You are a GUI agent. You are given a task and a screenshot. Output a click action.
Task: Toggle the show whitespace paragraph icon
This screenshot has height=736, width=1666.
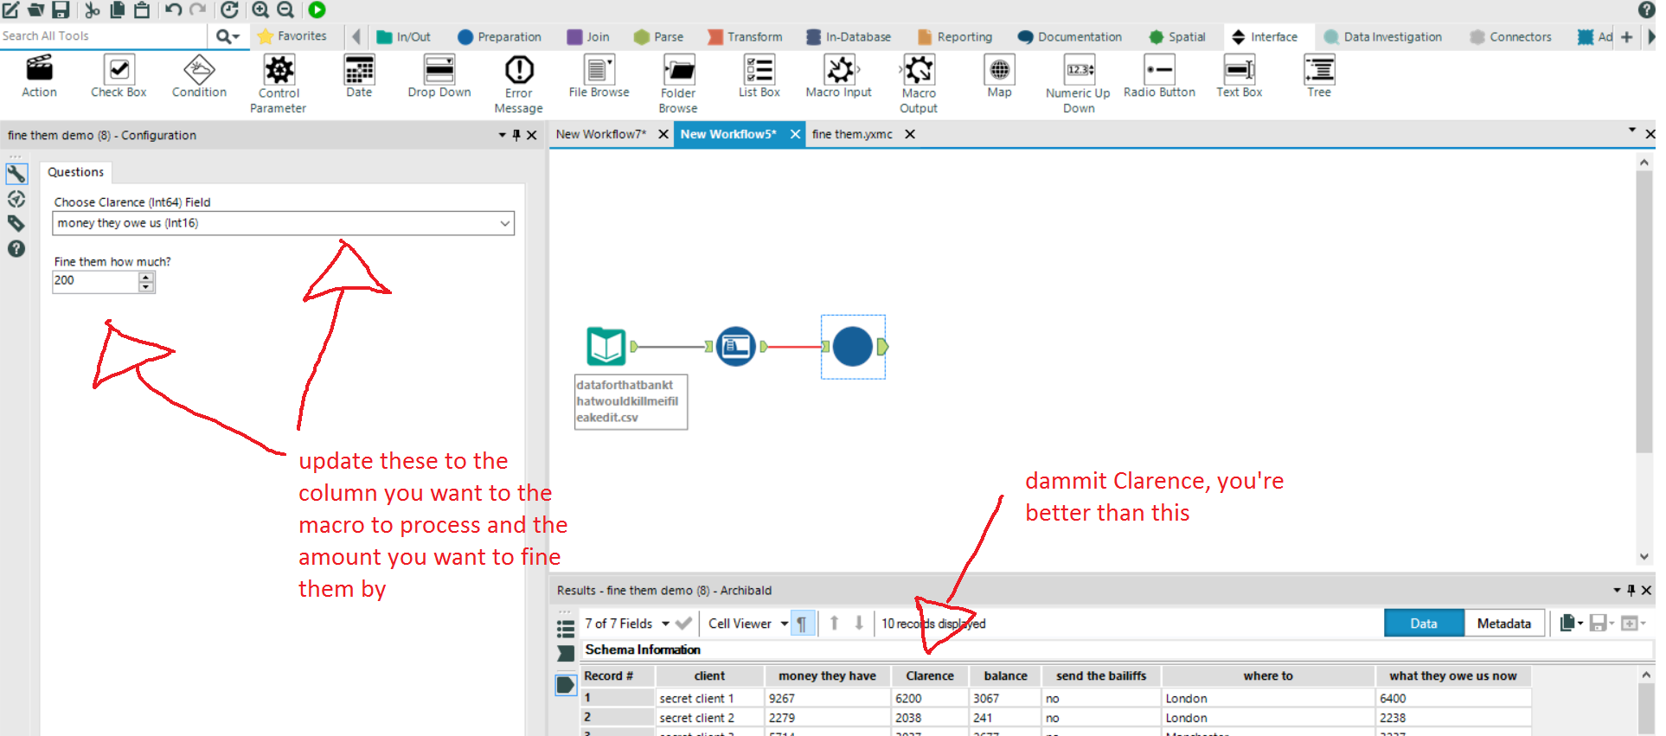[802, 624]
